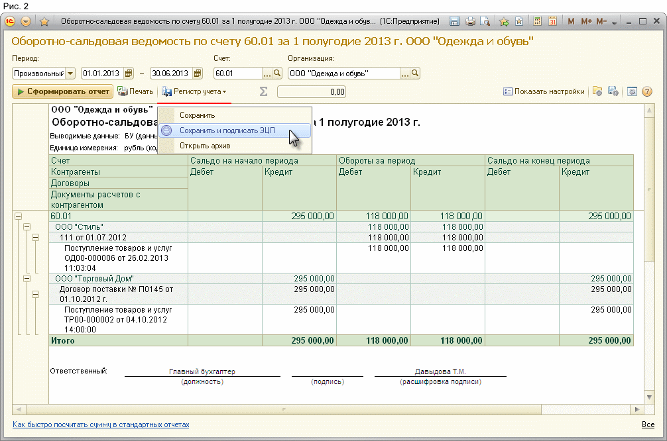Open the "Как быстро посчитать сумму" link
Image resolution: width=667 pixels, height=441 pixels.
pos(101,424)
